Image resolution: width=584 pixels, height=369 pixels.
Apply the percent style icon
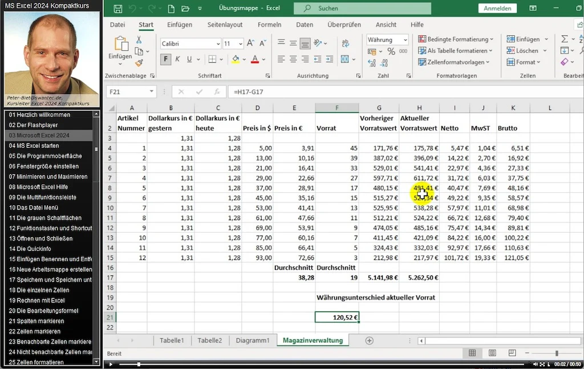[x=391, y=51]
